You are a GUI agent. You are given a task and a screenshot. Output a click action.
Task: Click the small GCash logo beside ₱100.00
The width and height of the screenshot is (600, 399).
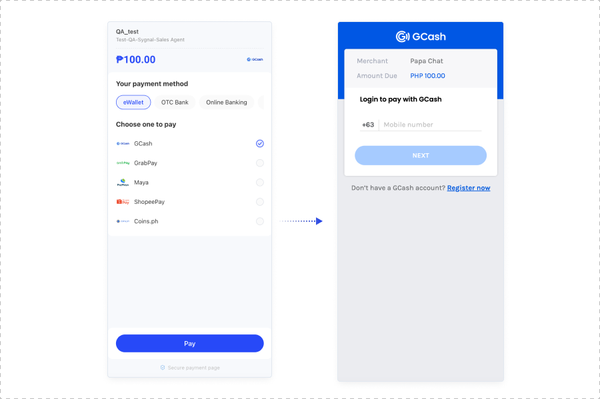pyautogui.click(x=255, y=60)
